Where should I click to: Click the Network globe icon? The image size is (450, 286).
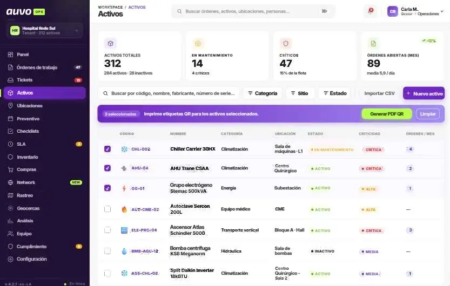(x=11, y=182)
